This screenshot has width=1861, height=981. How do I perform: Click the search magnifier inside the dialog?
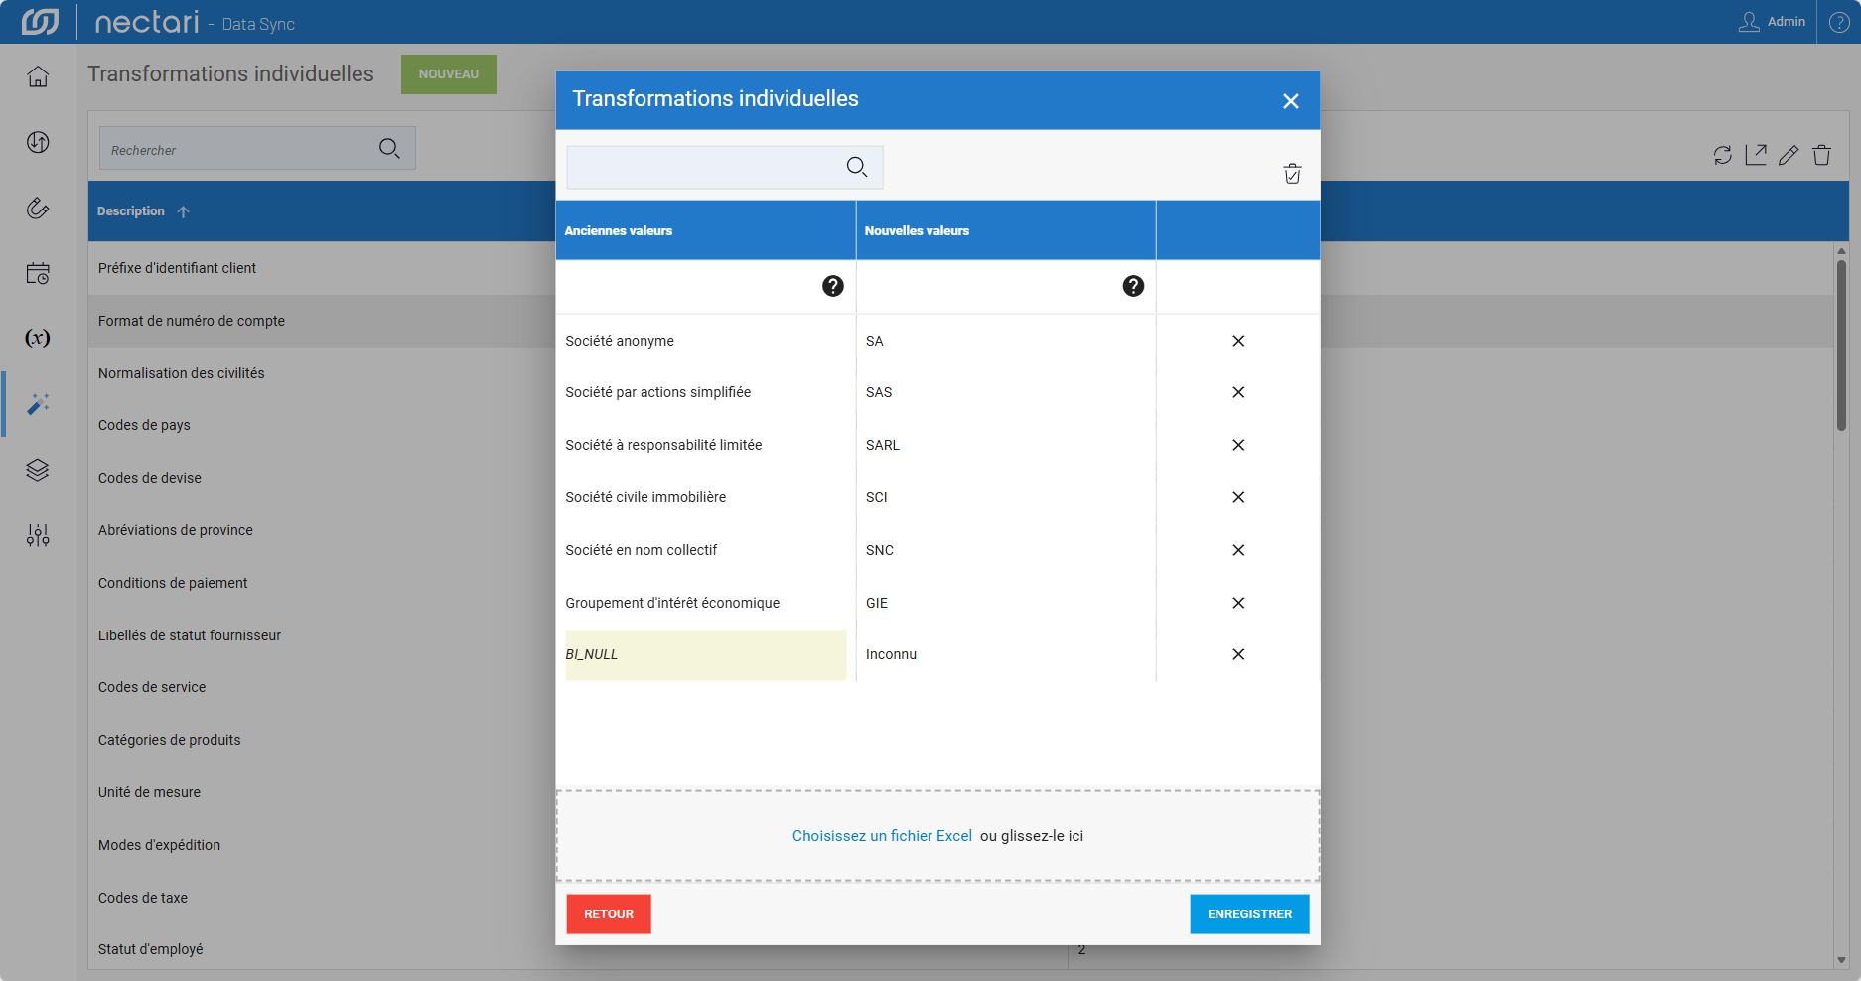tap(857, 167)
